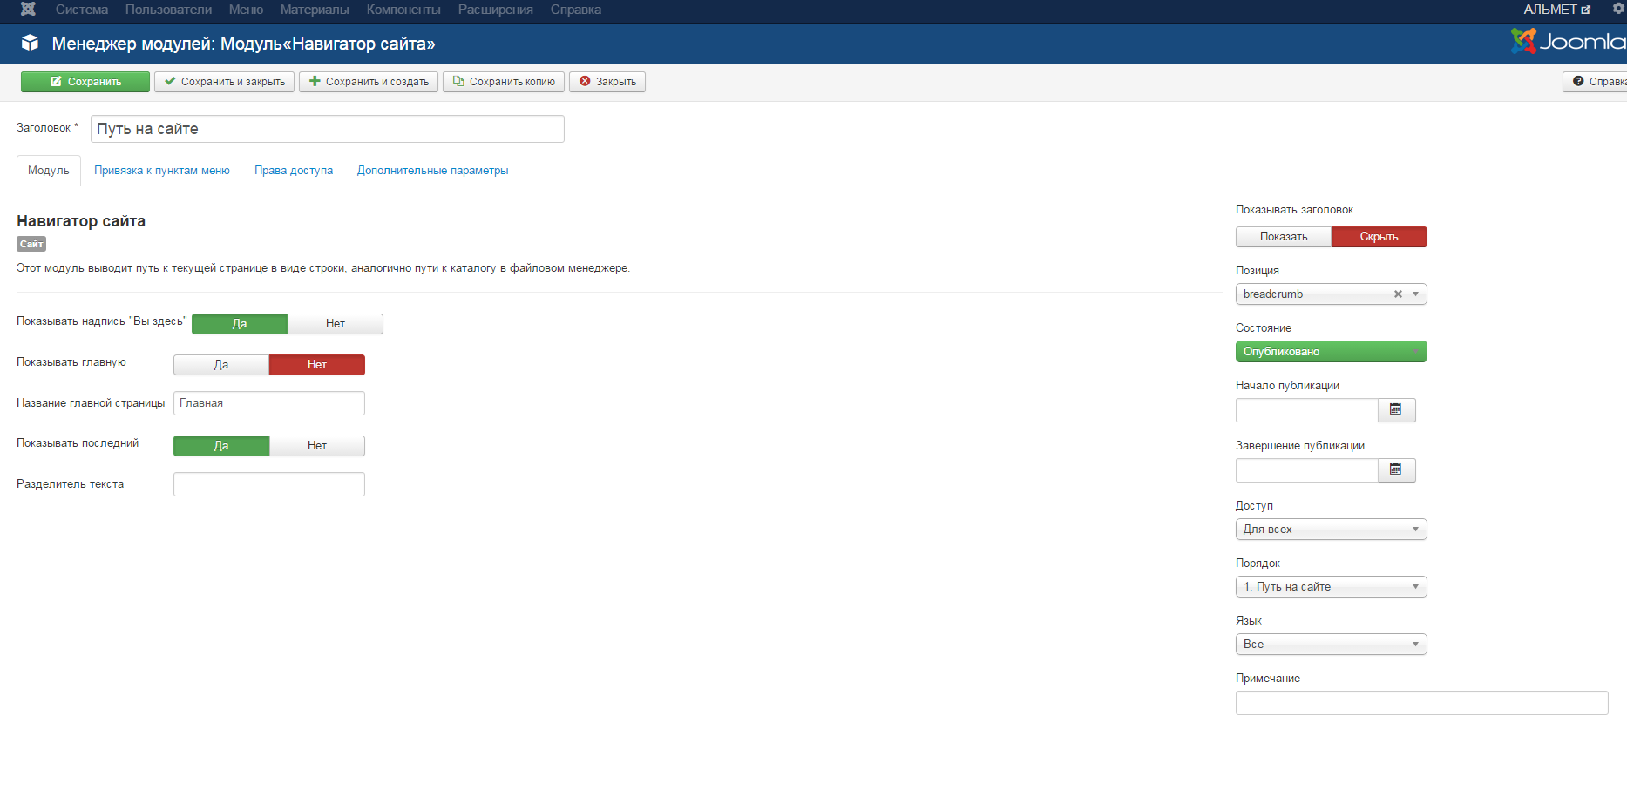Open the Пользователи menu
Screen dimensions: 1627x790
(x=168, y=10)
